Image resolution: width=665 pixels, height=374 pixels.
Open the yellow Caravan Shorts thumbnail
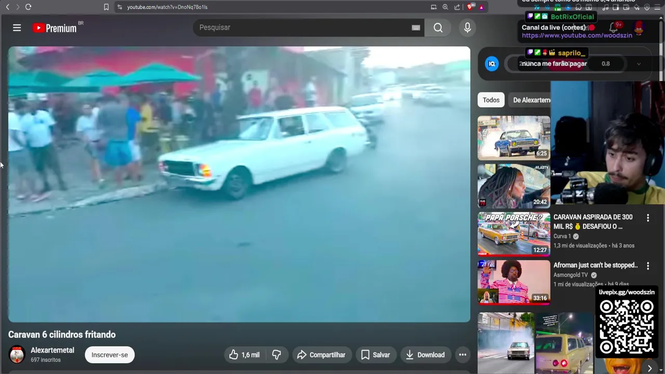(x=564, y=343)
